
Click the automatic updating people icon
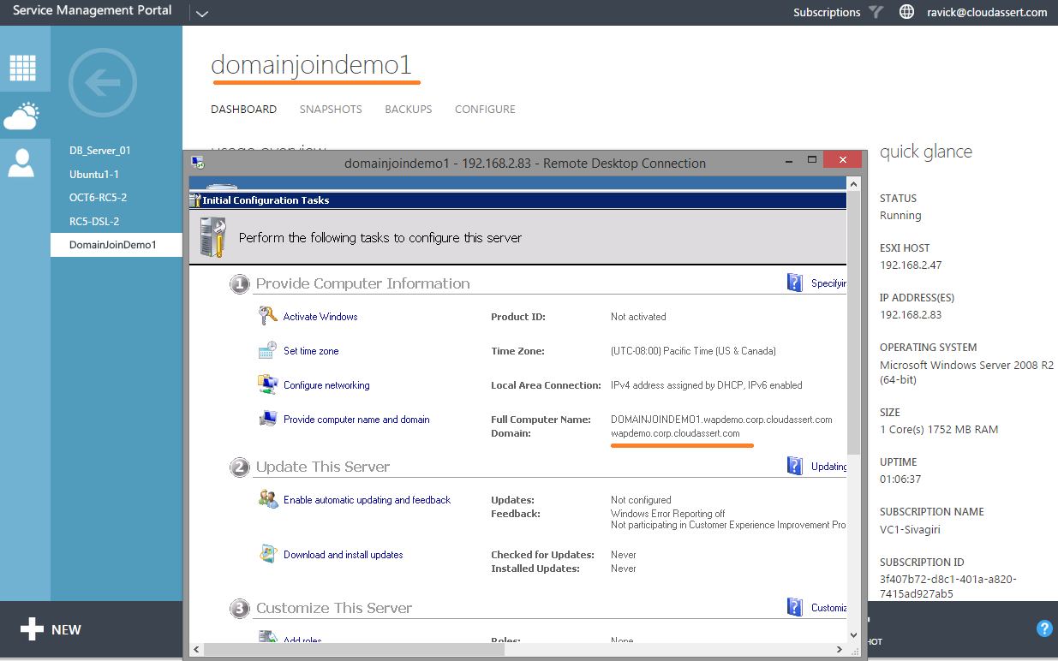click(x=267, y=499)
